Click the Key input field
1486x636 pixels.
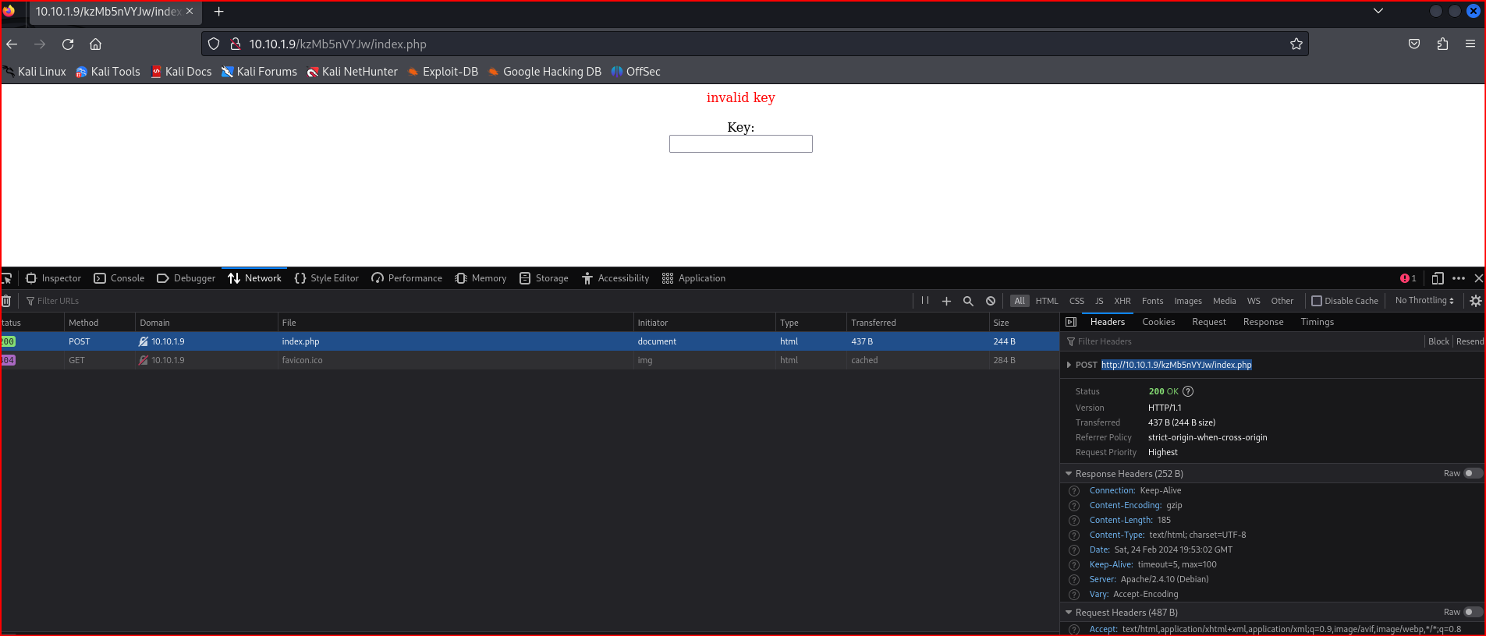click(x=740, y=144)
